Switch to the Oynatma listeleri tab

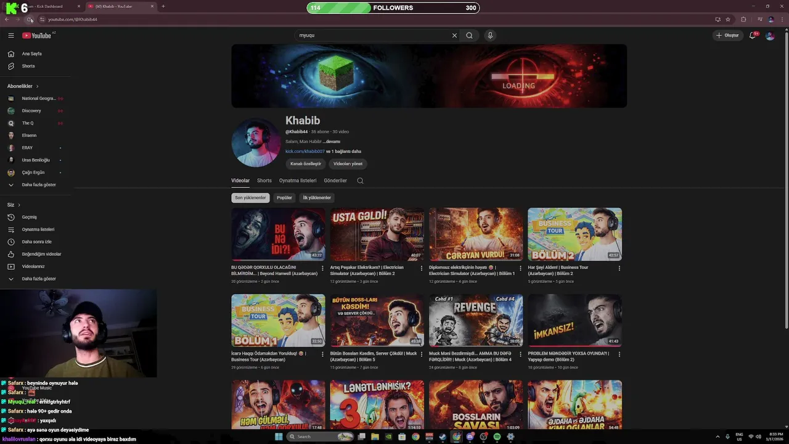(298, 181)
